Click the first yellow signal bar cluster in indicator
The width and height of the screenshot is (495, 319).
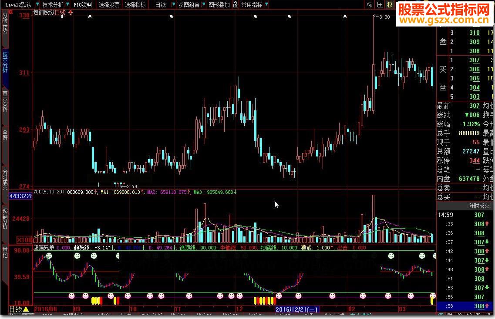97,300
